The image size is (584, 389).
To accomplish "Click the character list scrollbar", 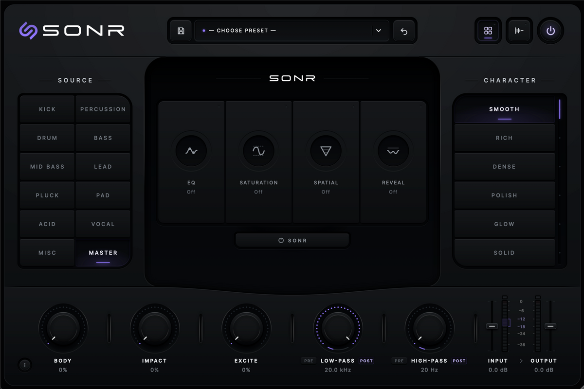I will pyautogui.click(x=560, y=109).
